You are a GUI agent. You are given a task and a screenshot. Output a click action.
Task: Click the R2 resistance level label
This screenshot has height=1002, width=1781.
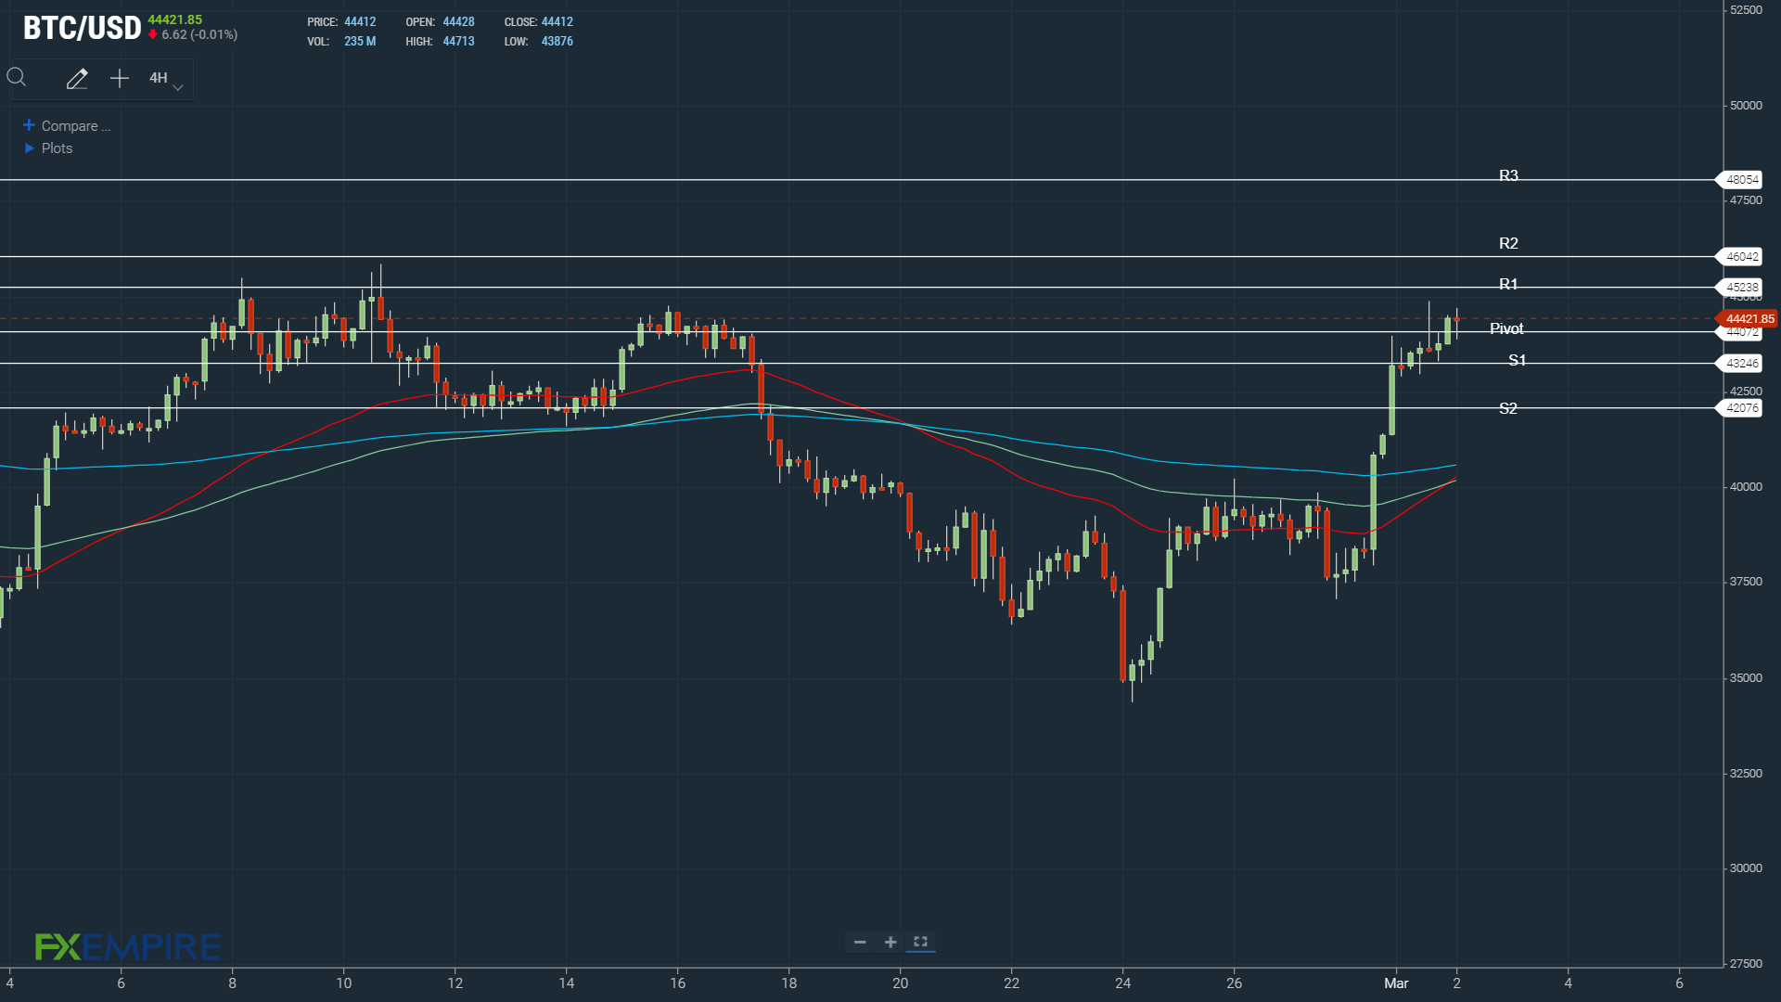pyautogui.click(x=1508, y=243)
